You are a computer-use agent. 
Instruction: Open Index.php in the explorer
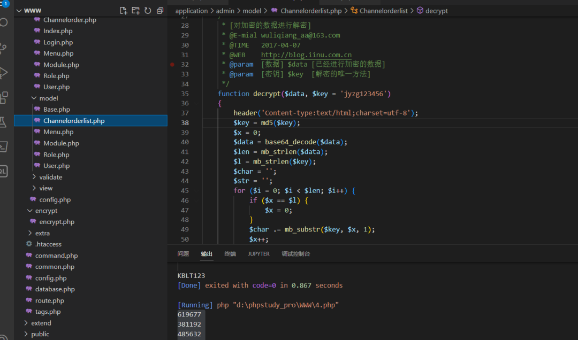click(x=58, y=31)
